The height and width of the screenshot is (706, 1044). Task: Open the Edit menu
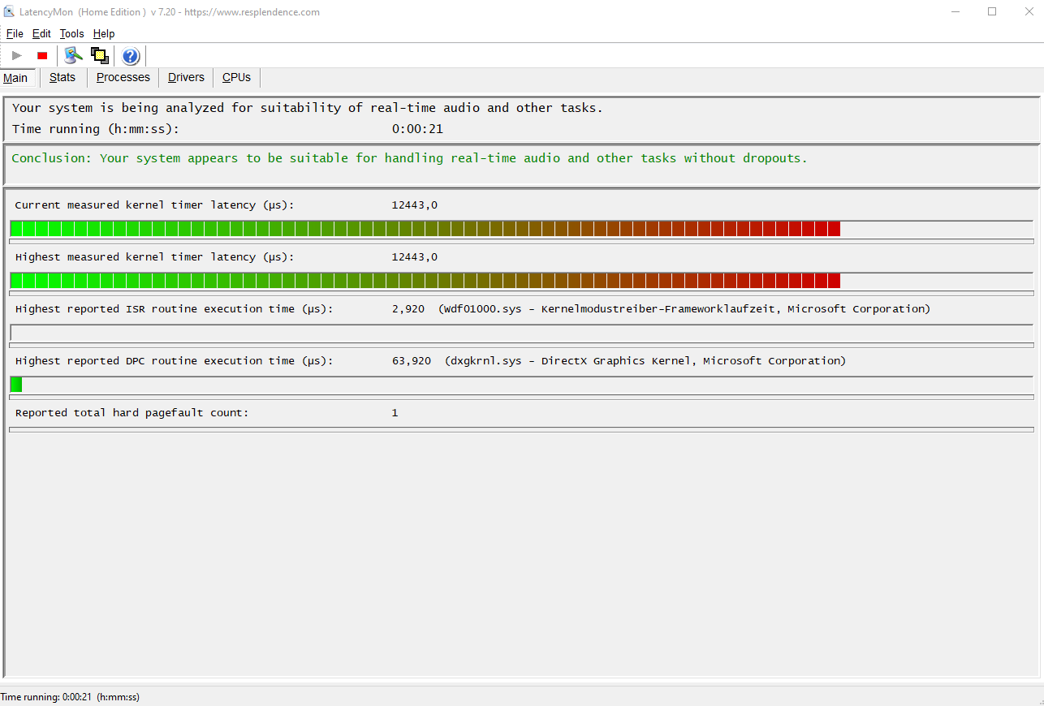click(x=41, y=34)
